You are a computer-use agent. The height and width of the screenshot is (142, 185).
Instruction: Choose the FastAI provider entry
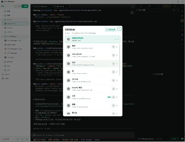click(x=92, y=89)
